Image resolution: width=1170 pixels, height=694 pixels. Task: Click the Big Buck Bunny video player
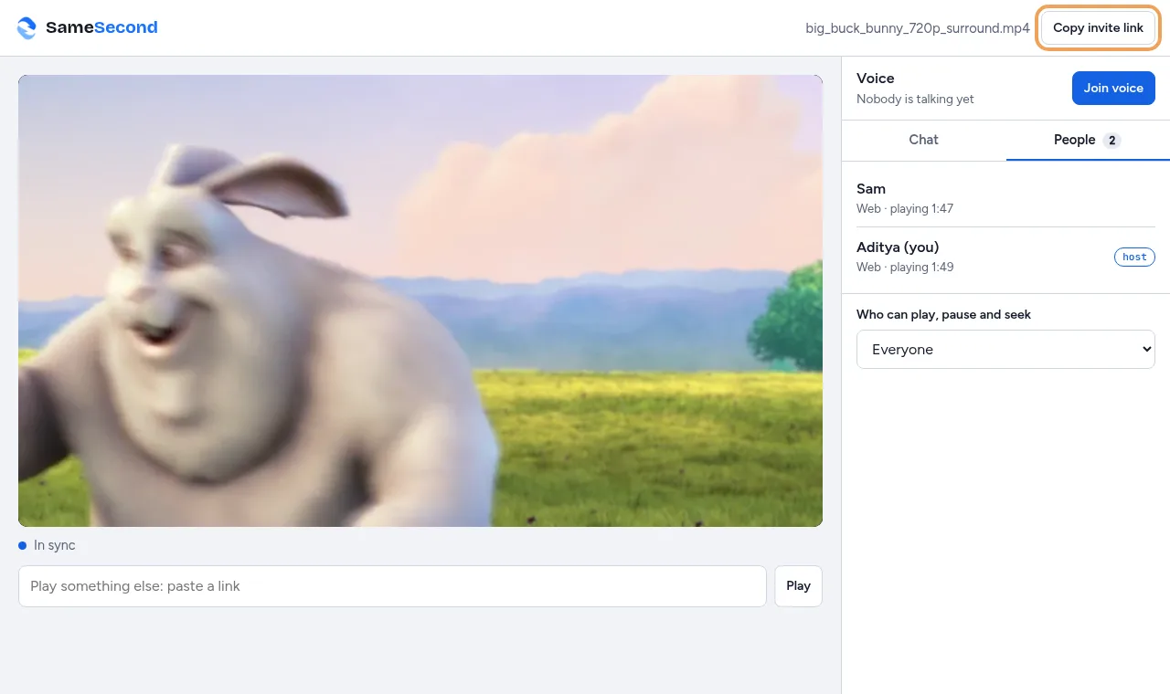click(x=420, y=300)
